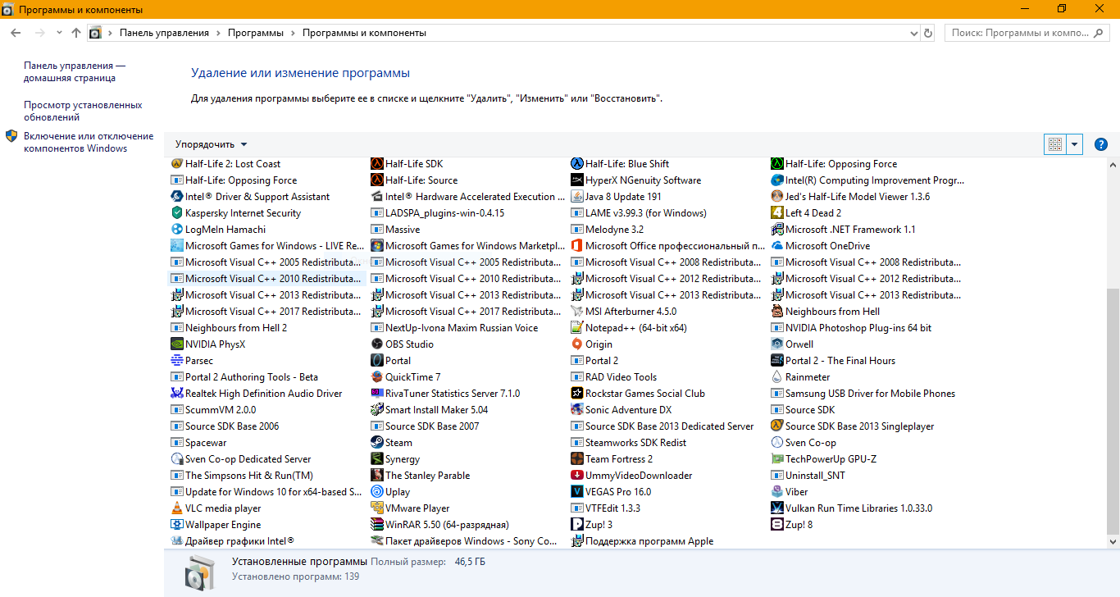The width and height of the screenshot is (1120, 597).
Task: Click the Kaspersky Internet Security icon
Action: [176, 213]
